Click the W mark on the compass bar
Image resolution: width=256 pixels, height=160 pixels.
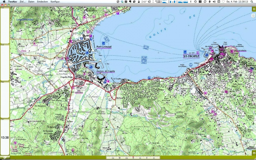(119, 158)
